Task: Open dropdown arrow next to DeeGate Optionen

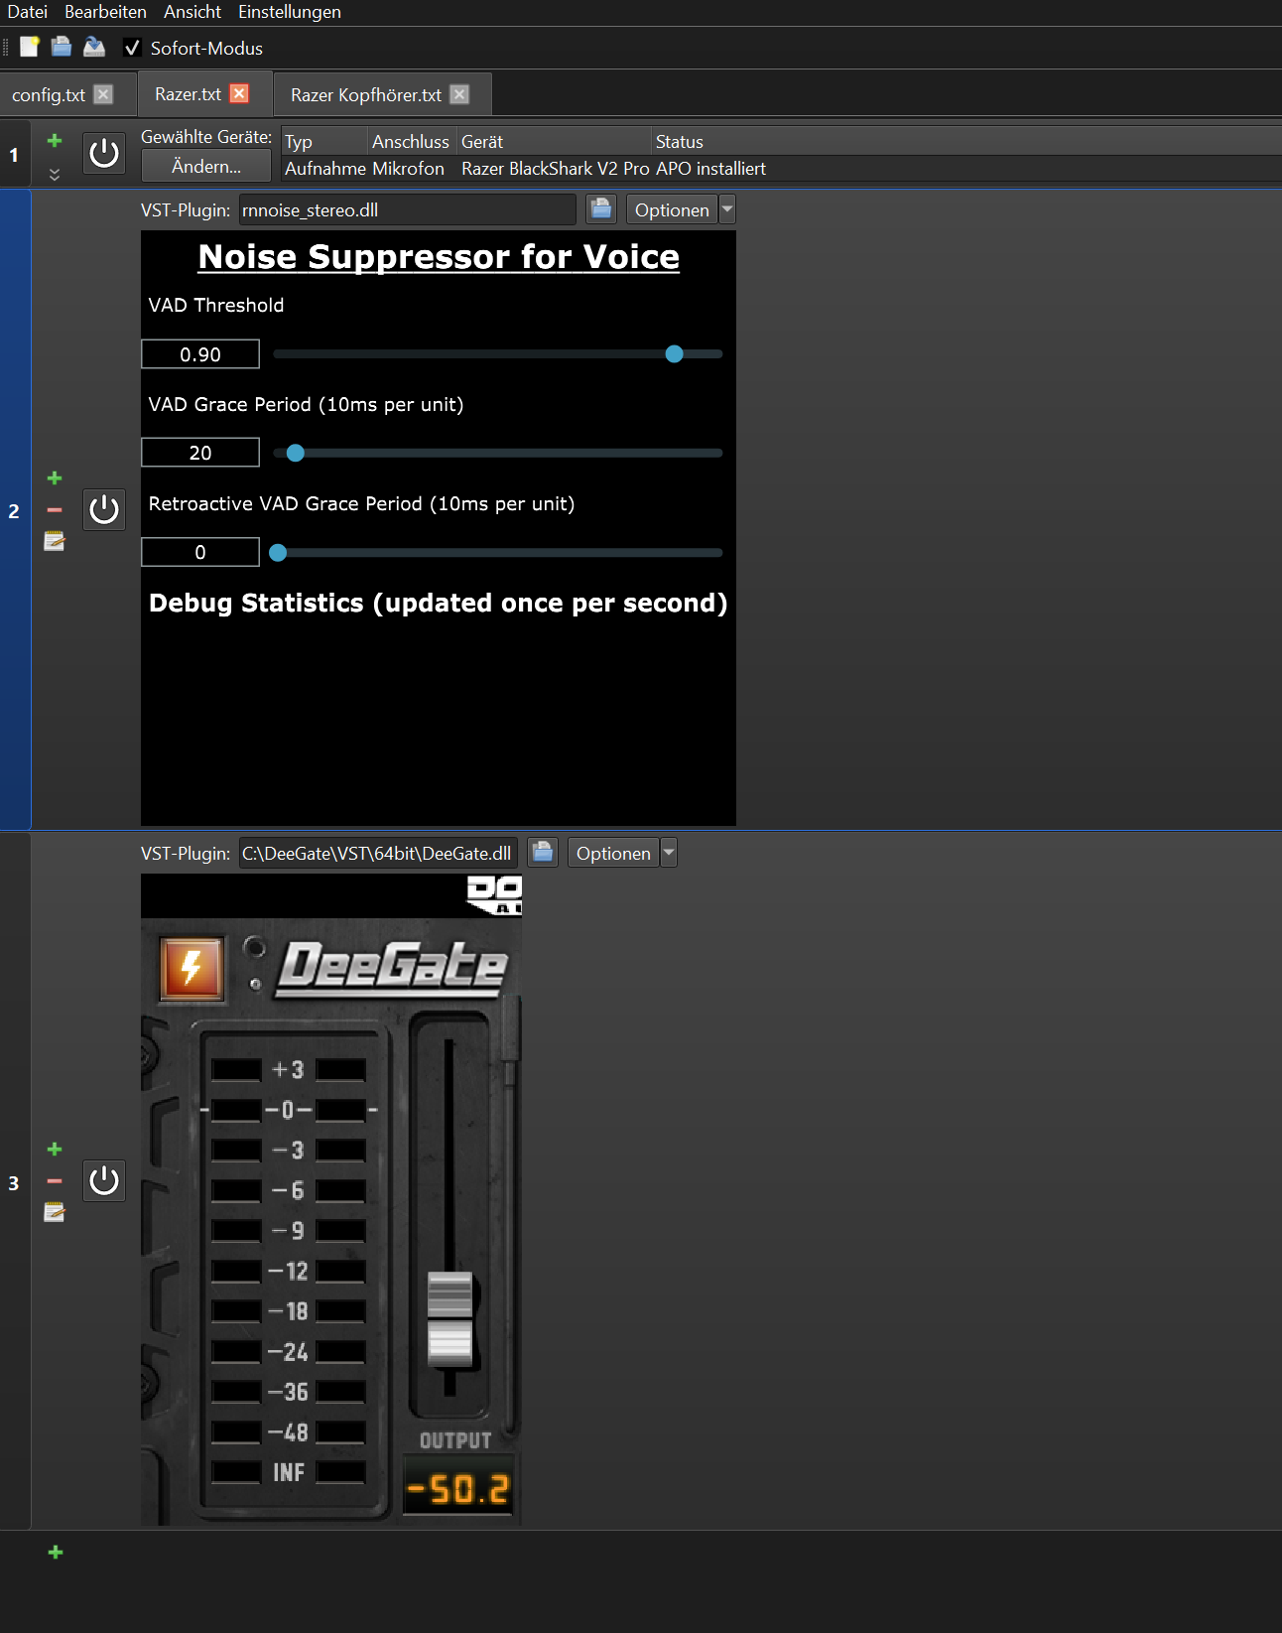Action: [669, 853]
